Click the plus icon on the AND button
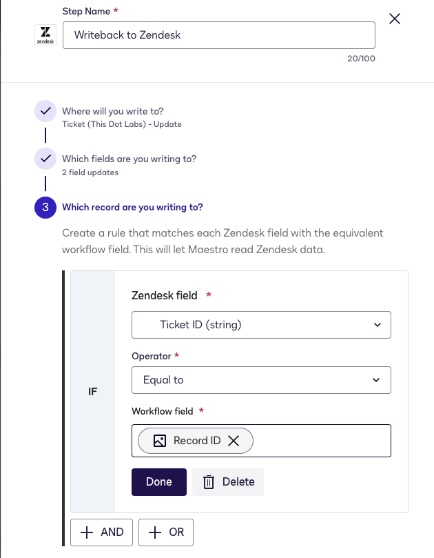This screenshot has width=434, height=558. [x=87, y=532]
